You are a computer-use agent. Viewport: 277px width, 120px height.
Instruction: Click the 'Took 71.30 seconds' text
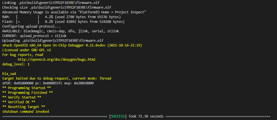pos(146,116)
